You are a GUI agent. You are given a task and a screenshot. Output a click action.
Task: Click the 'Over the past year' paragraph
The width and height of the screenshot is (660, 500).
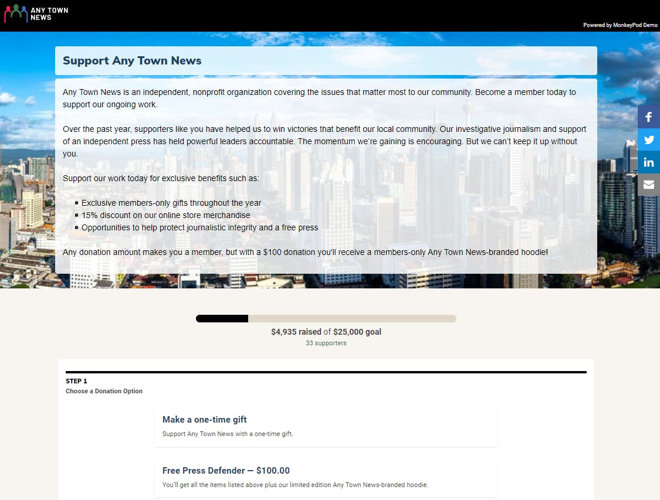[324, 141]
